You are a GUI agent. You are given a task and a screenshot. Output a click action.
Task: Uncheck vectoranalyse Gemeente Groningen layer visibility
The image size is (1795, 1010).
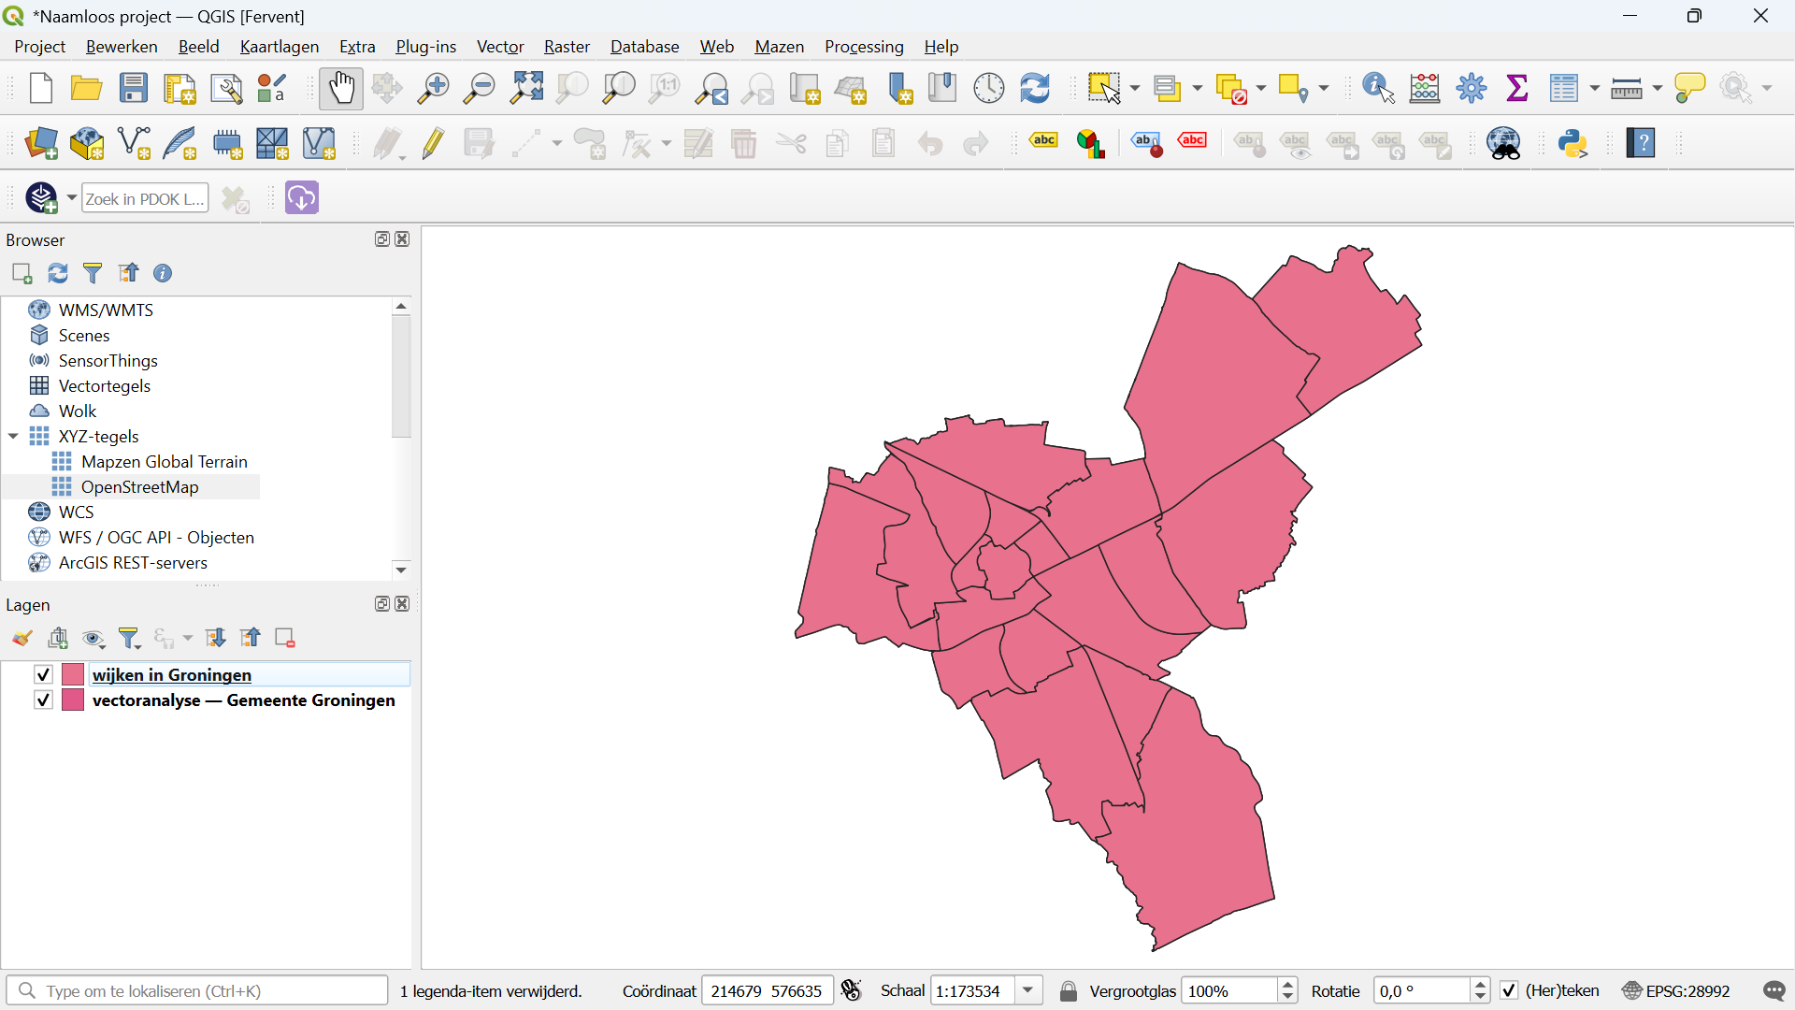[x=43, y=700]
